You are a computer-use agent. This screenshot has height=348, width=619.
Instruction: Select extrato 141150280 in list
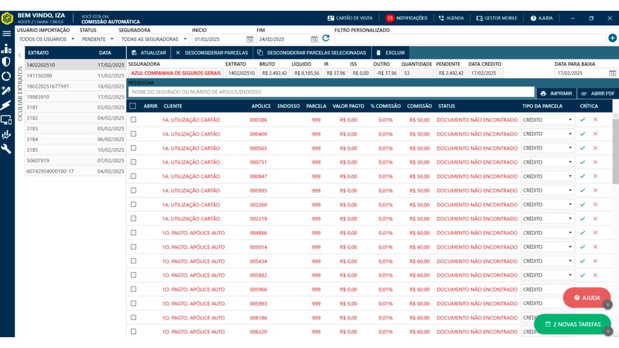pyautogui.click(x=75, y=76)
